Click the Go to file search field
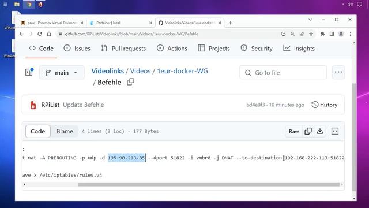 click(x=283, y=72)
